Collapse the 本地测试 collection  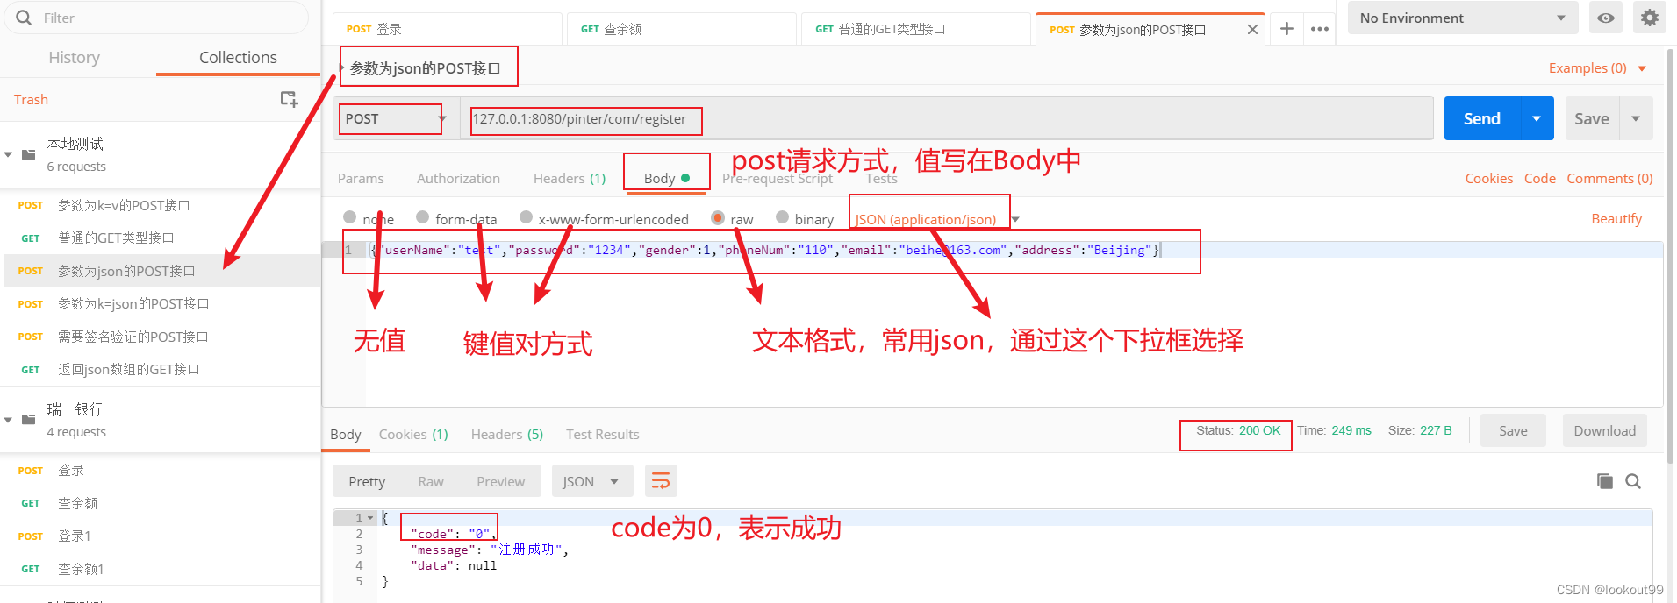[8, 154]
